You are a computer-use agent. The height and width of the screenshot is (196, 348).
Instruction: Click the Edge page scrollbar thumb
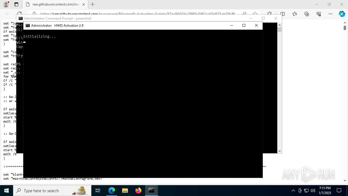pos(345,28)
